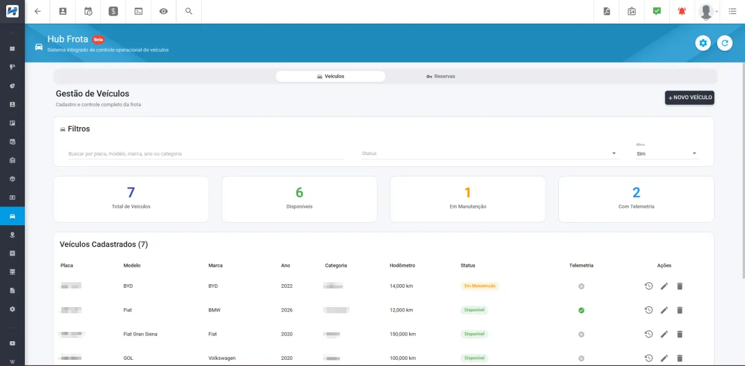The image size is (745, 366).
Task: View history for the Fiat BMW row
Action: 649,310
